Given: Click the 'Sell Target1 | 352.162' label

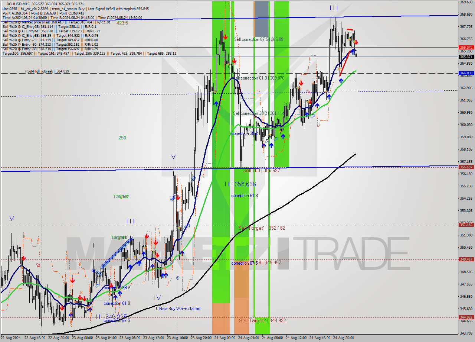Looking at the screenshot, I should pyautogui.click(x=262, y=228).
